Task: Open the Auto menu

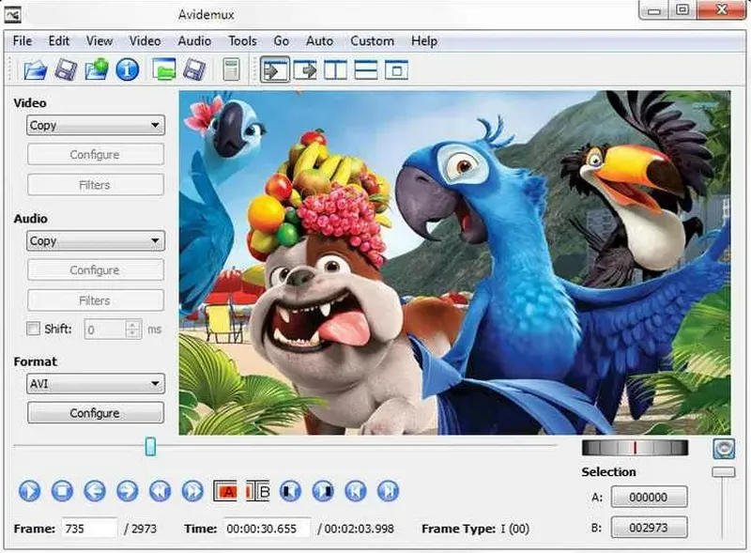Action: pyautogui.click(x=319, y=41)
